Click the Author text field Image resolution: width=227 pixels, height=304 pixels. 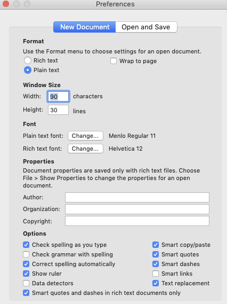pos(137,197)
